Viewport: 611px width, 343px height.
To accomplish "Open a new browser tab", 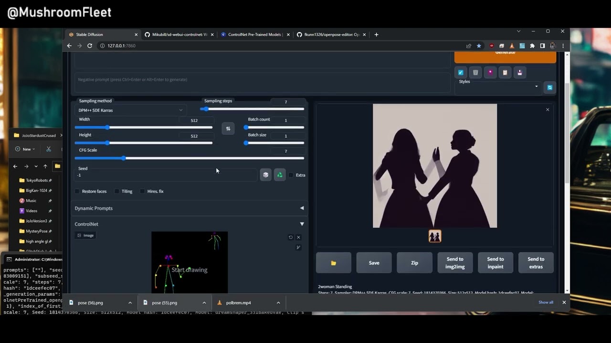I will pyautogui.click(x=376, y=34).
